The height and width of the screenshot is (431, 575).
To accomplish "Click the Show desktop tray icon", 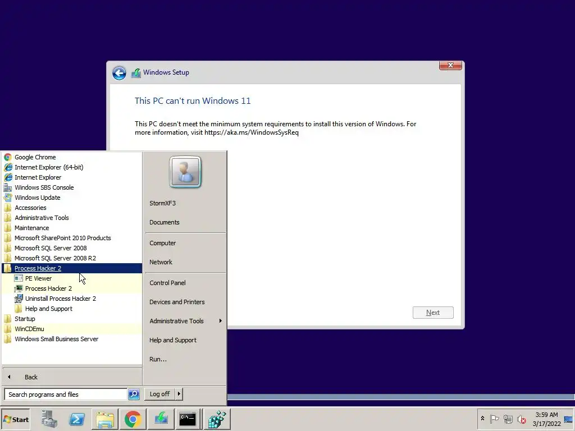I will click(x=569, y=419).
